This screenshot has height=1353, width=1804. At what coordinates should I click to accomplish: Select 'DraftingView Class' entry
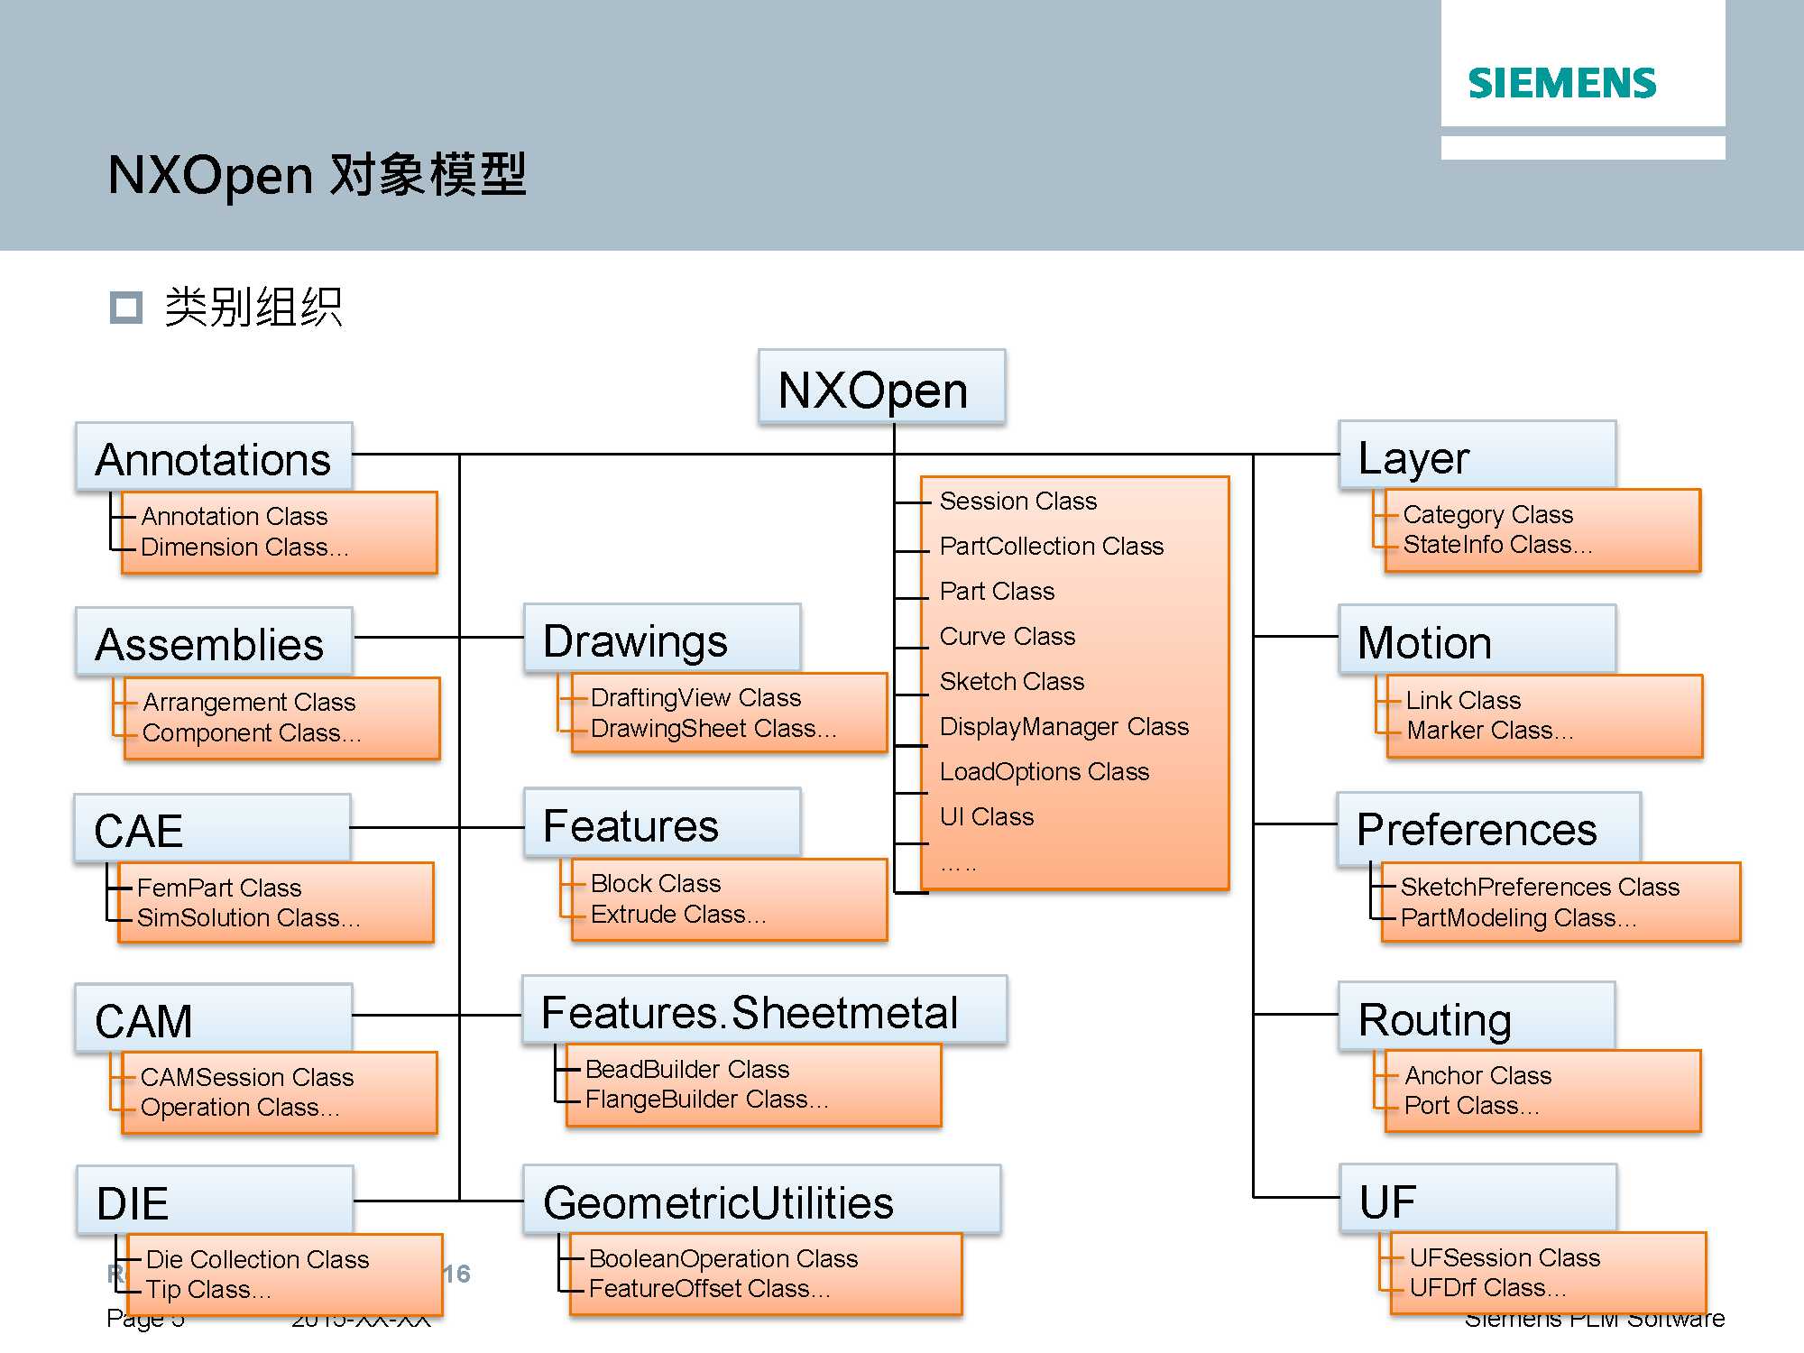point(695,697)
